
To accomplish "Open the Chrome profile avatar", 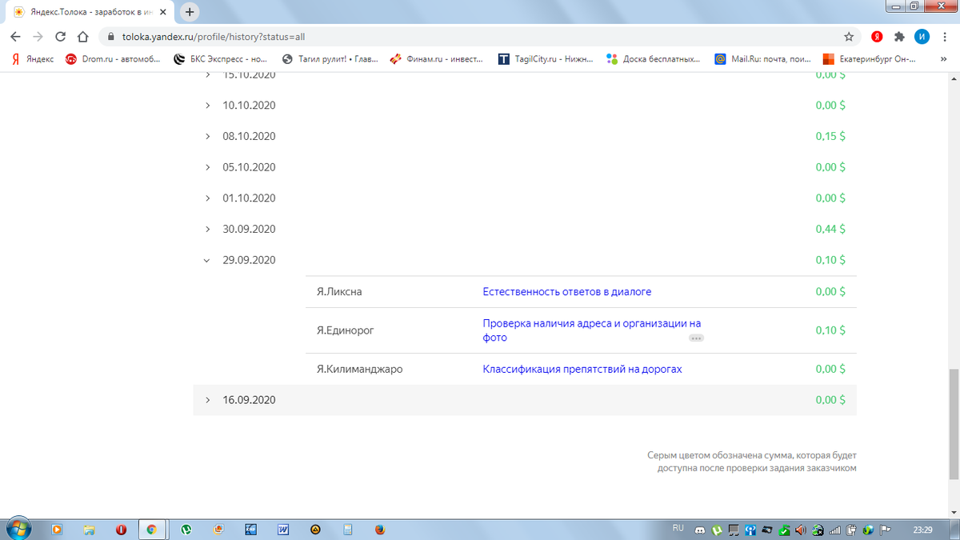I will coord(922,37).
